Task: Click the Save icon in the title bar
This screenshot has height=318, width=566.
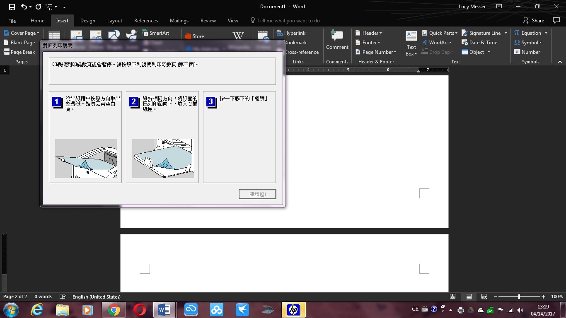Action: pyautogui.click(x=12, y=7)
